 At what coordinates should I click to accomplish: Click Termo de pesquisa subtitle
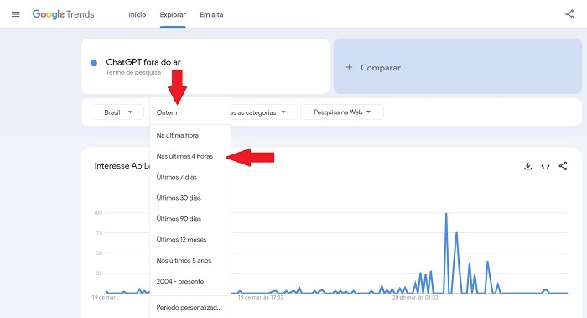(133, 72)
